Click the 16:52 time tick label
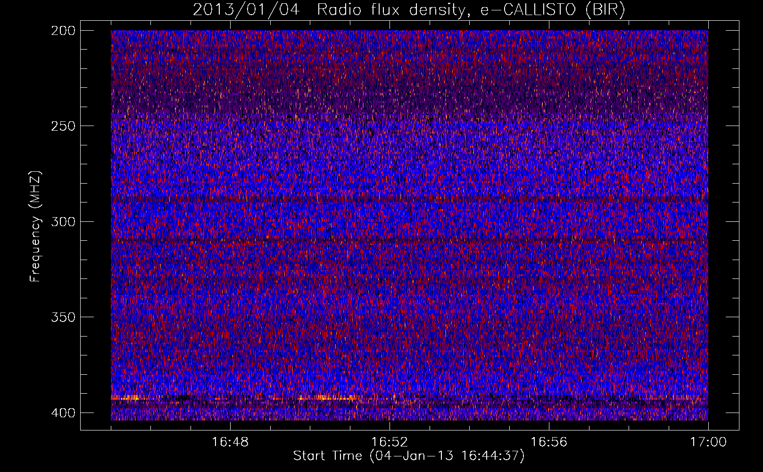The height and width of the screenshot is (472, 763). click(x=390, y=442)
